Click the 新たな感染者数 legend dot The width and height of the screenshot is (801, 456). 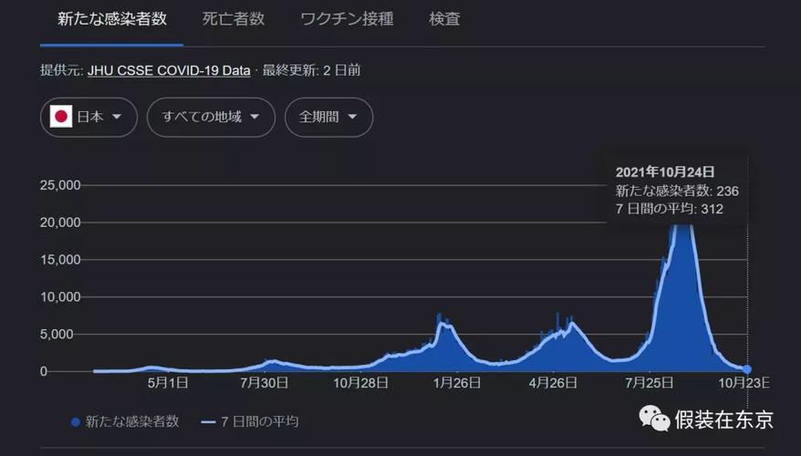click(76, 422)
